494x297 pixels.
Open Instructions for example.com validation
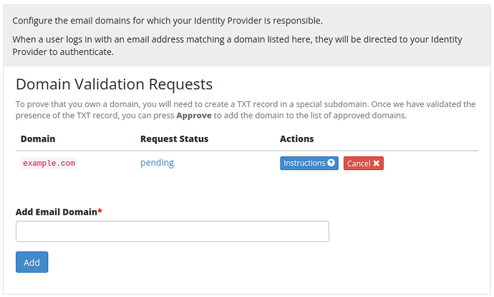[x=309, y=163]
